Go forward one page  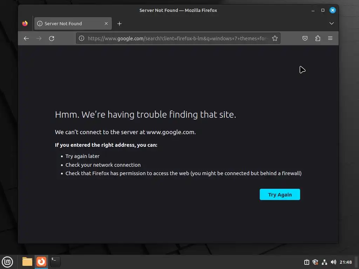39,39
